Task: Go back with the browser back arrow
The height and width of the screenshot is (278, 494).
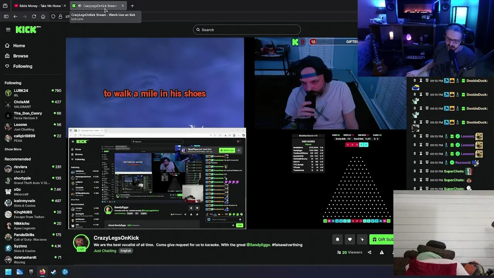Action: click(15, 17)
